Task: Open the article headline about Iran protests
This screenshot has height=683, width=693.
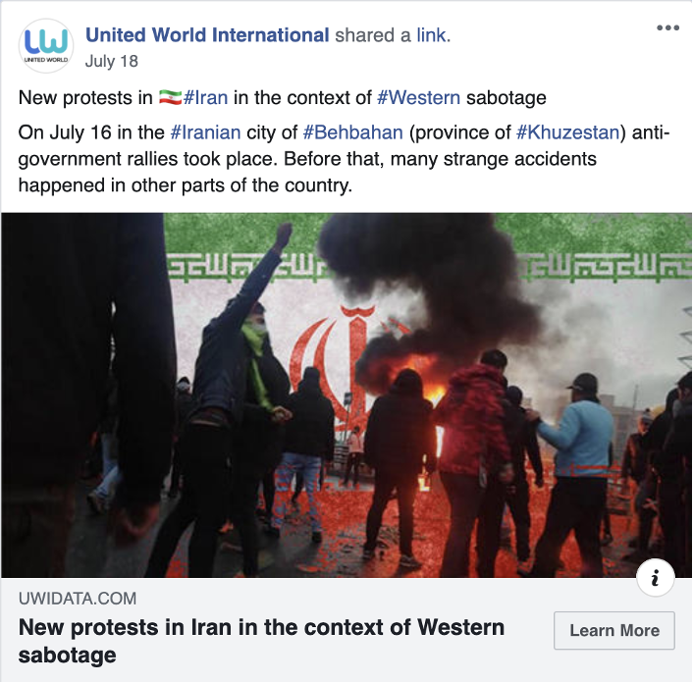Action: [x=261, y=641]
